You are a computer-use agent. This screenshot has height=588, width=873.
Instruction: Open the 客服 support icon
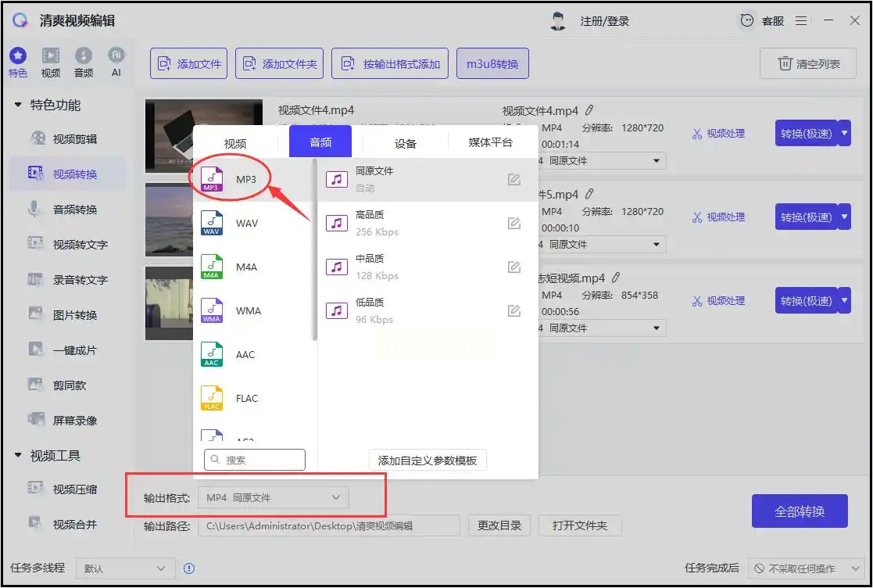point(748,21)
